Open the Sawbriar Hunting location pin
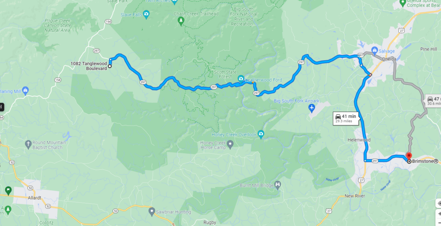 (152, 210)
